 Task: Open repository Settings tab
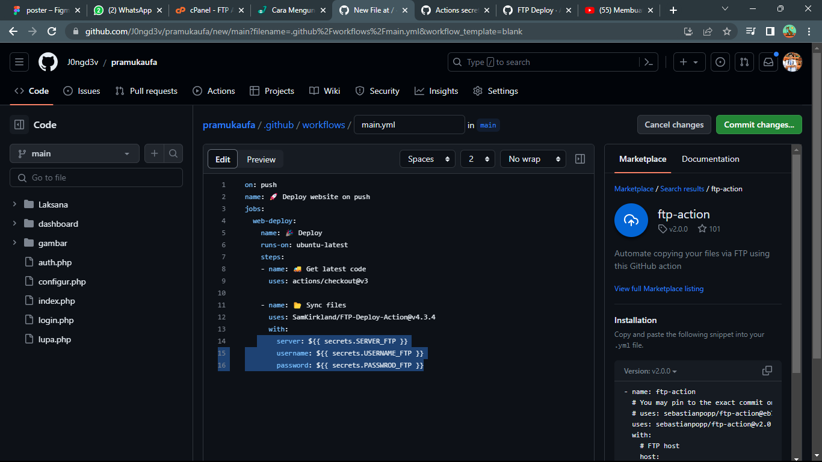tap(495, 91)
